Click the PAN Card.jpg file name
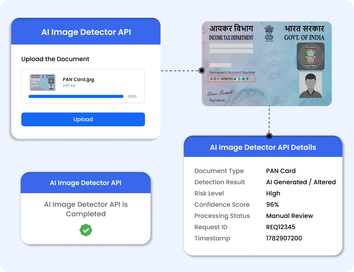 click(78, 80)
